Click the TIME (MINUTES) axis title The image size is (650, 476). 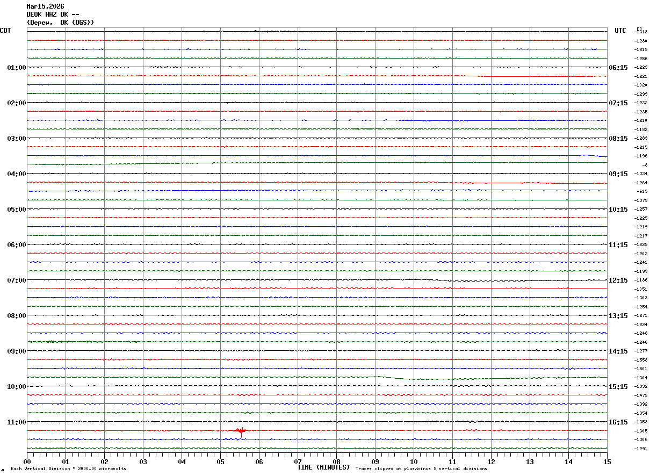(323, 467)
